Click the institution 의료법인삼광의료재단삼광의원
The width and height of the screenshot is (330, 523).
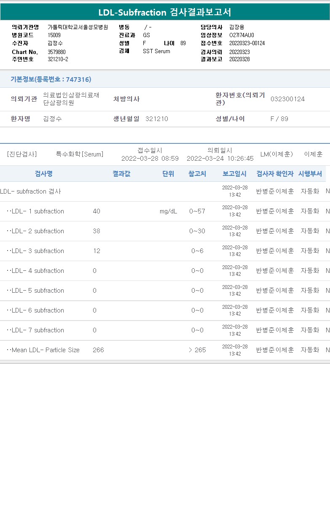pos(71,99)
